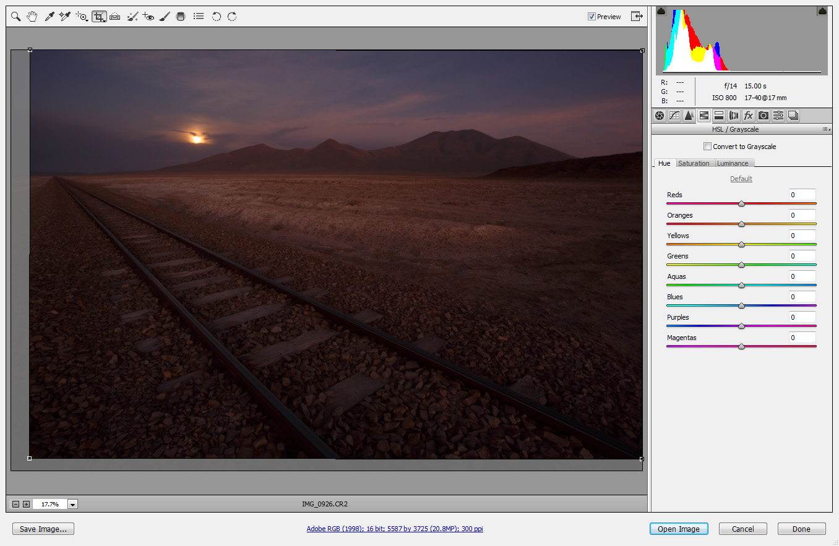Switch to the Luminance tab
839x546 pixels.
pyautogui.click(x=733, y=163)
